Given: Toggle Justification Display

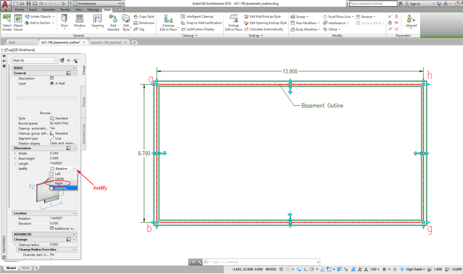Looking at the screenshot, I should tap(197, 29).
